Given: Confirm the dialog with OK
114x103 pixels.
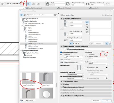Looking at the screenshot, I should 107,101.
